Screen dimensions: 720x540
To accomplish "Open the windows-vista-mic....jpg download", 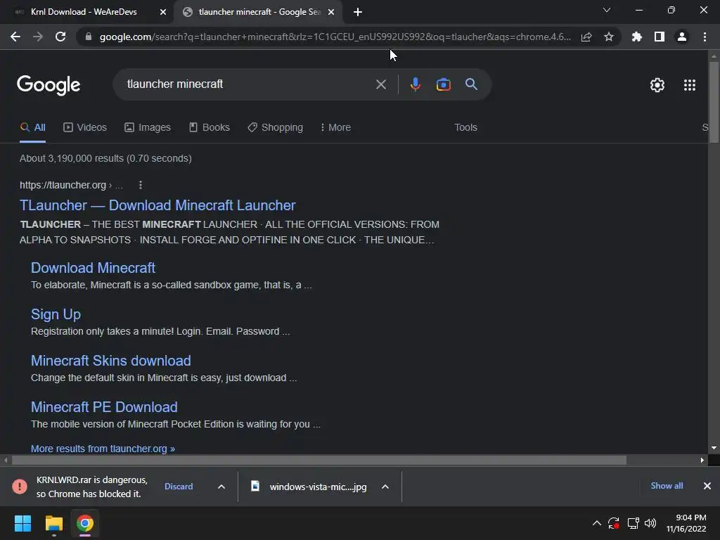I will click(x=309, y=487).
